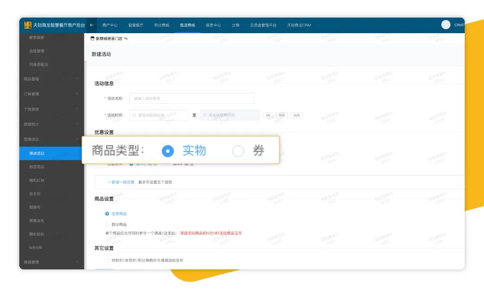Click clock icon in end time field
This screenshot has width=484, height=290.
pos(204,115)
